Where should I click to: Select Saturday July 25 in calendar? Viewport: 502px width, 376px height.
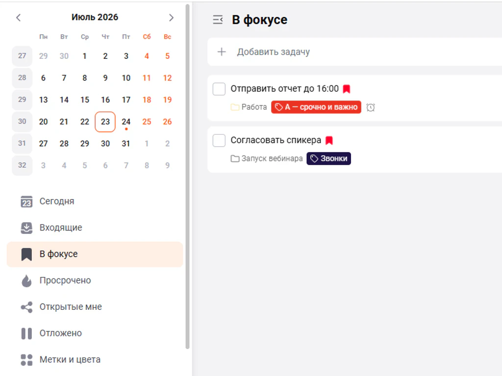pos(147,122)
